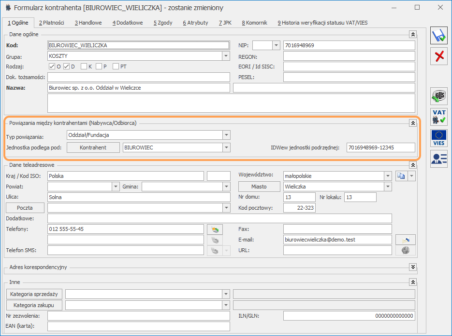452x336 pixels.
Task: Fetch contractor data from GUS
Action: 439,96
